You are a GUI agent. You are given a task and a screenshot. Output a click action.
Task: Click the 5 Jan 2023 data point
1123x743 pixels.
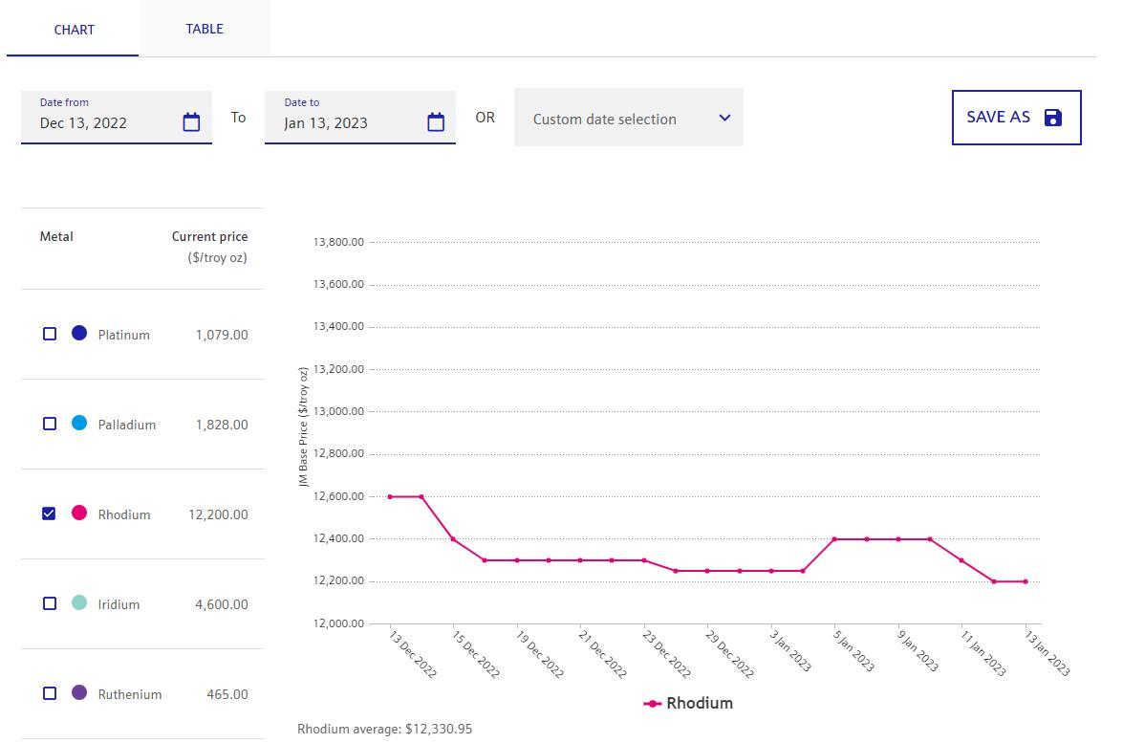[834, 539]
